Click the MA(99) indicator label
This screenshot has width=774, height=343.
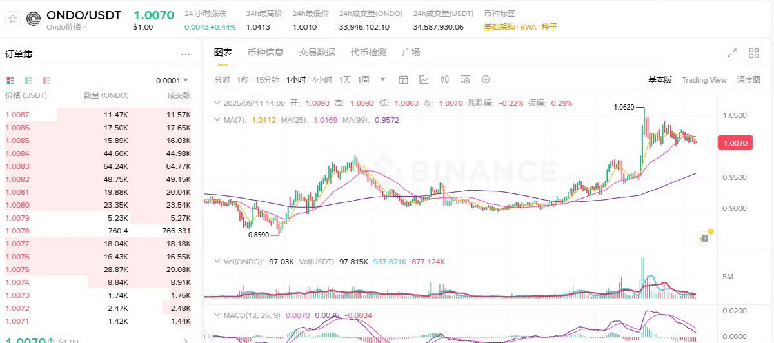(357, 119)
